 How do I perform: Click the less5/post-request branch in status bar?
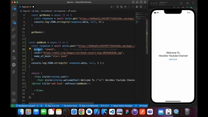[26, 106]
